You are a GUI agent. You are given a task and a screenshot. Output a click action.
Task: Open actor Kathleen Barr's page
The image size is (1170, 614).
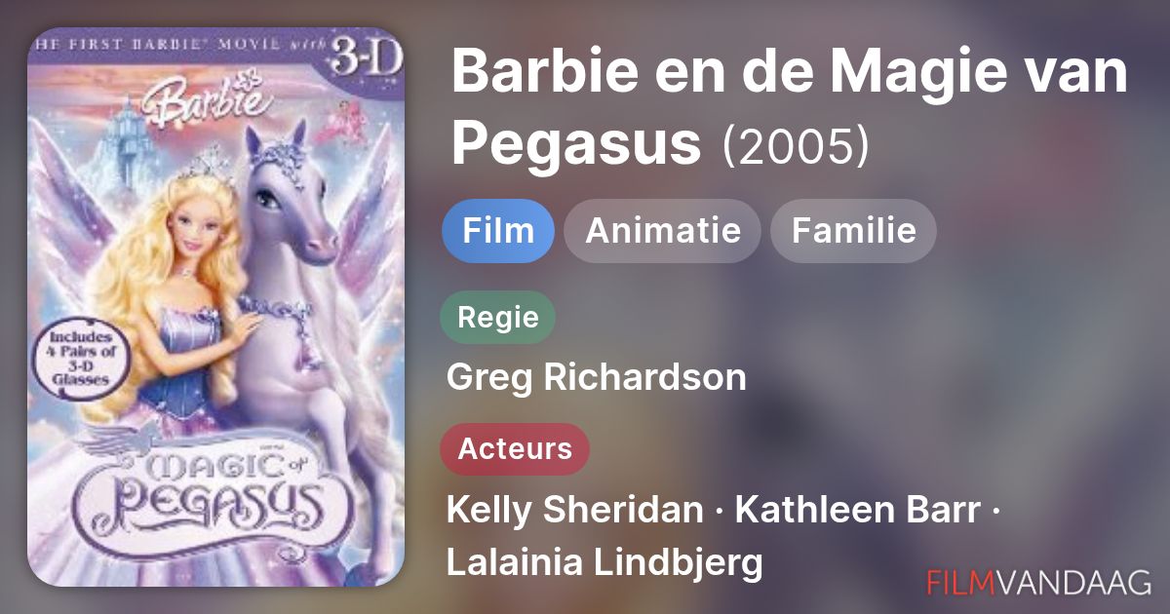click(x=856, y=510)
